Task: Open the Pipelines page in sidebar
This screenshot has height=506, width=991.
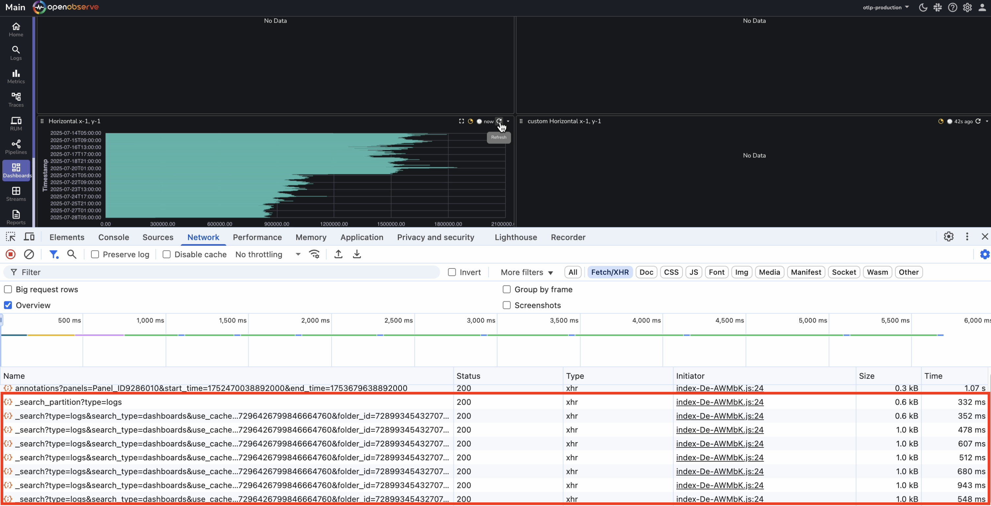Action: point(16,147)
